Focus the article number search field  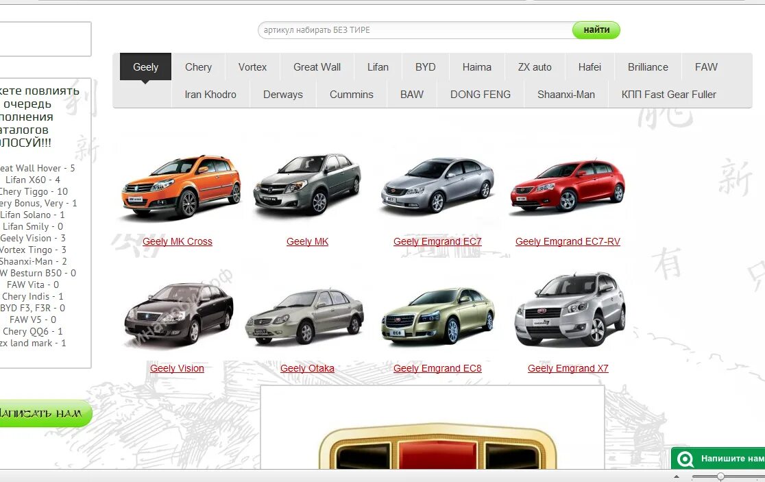pyautogui.click(x=415, y=29)
